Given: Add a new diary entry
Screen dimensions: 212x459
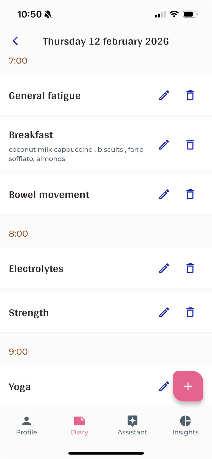Looking at the screenshot, I should coord(188,386).
